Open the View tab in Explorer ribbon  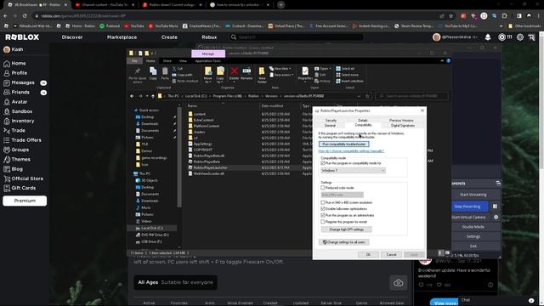[183, 60]
